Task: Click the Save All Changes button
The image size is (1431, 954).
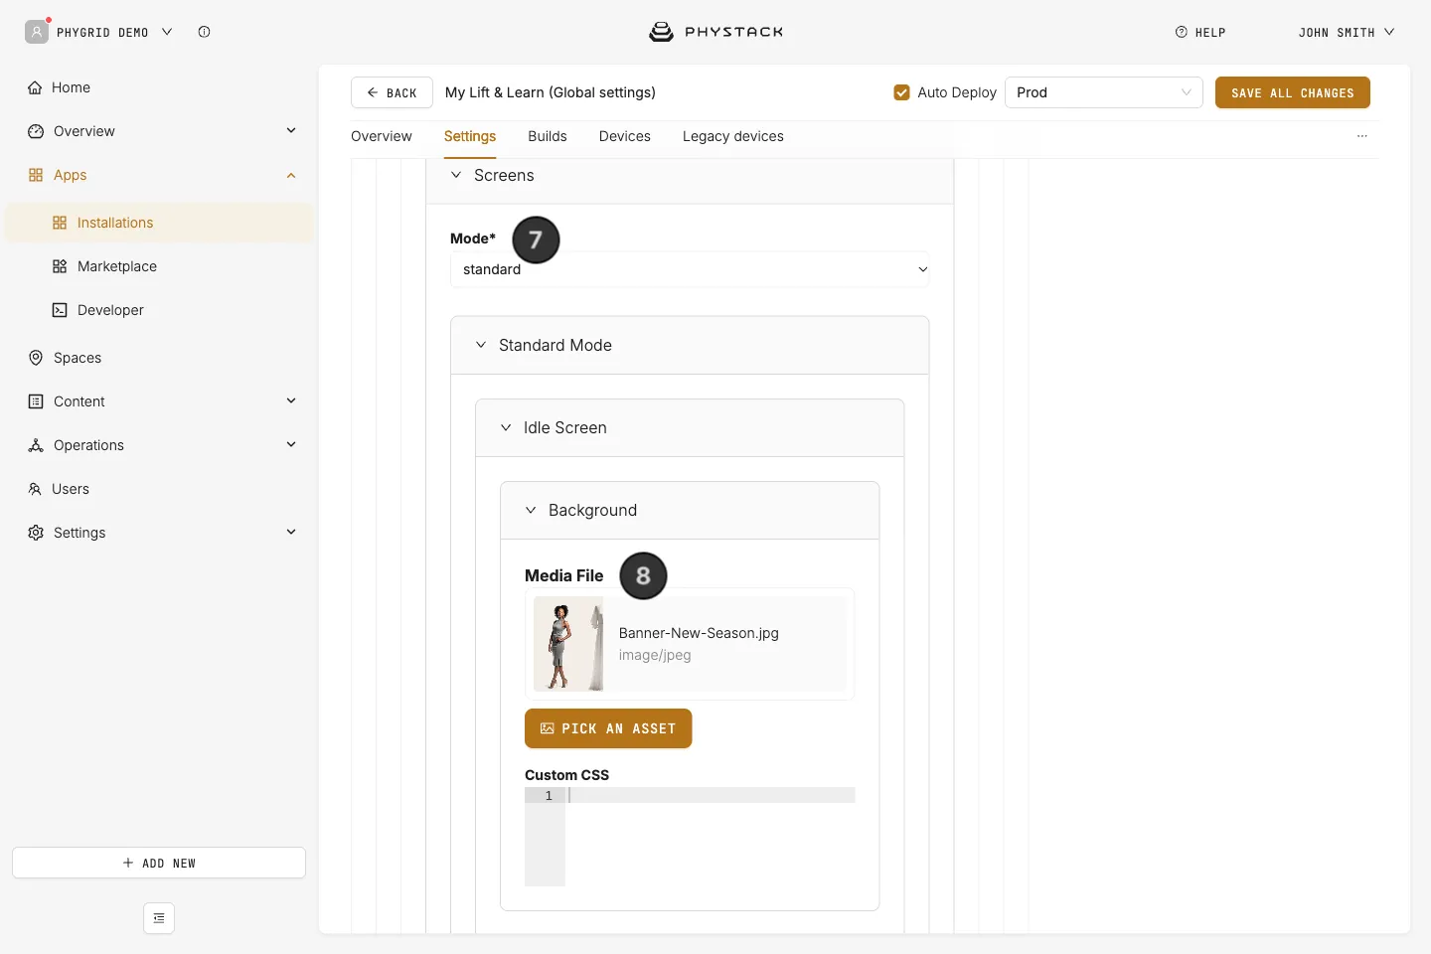Action: (x=1293, y=92)
